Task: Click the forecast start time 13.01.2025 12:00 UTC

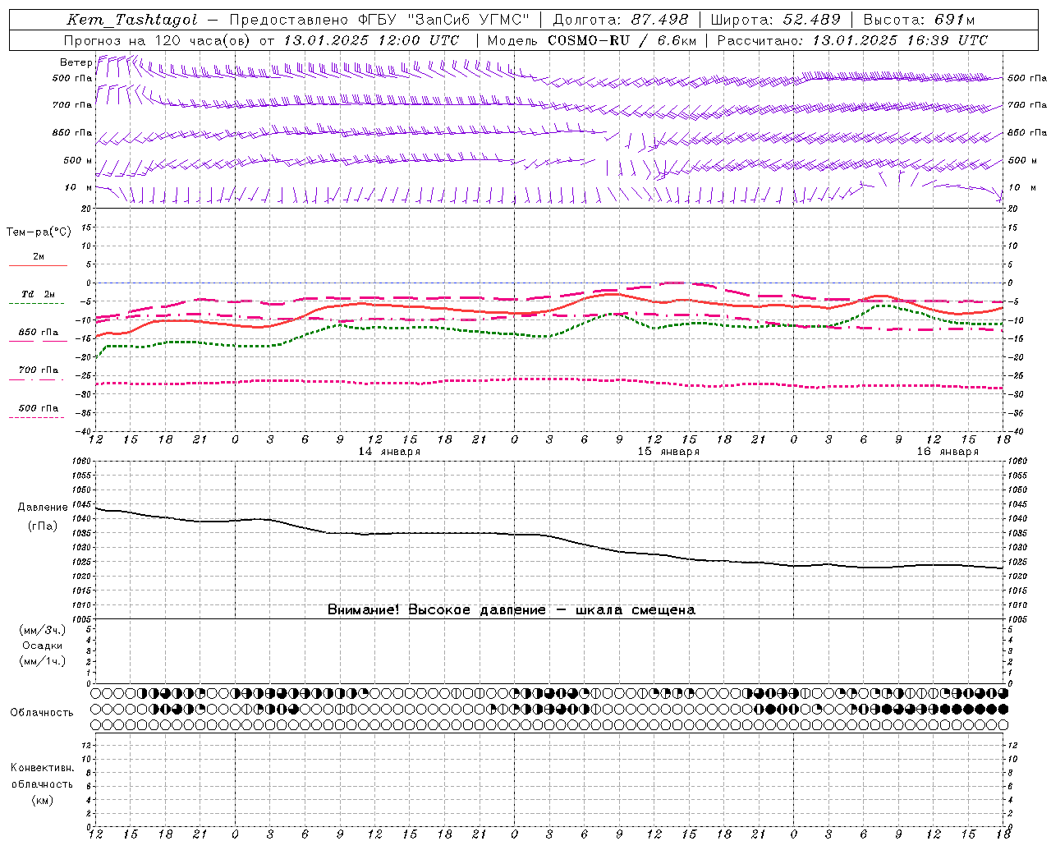Action: [x=371, y=40]
